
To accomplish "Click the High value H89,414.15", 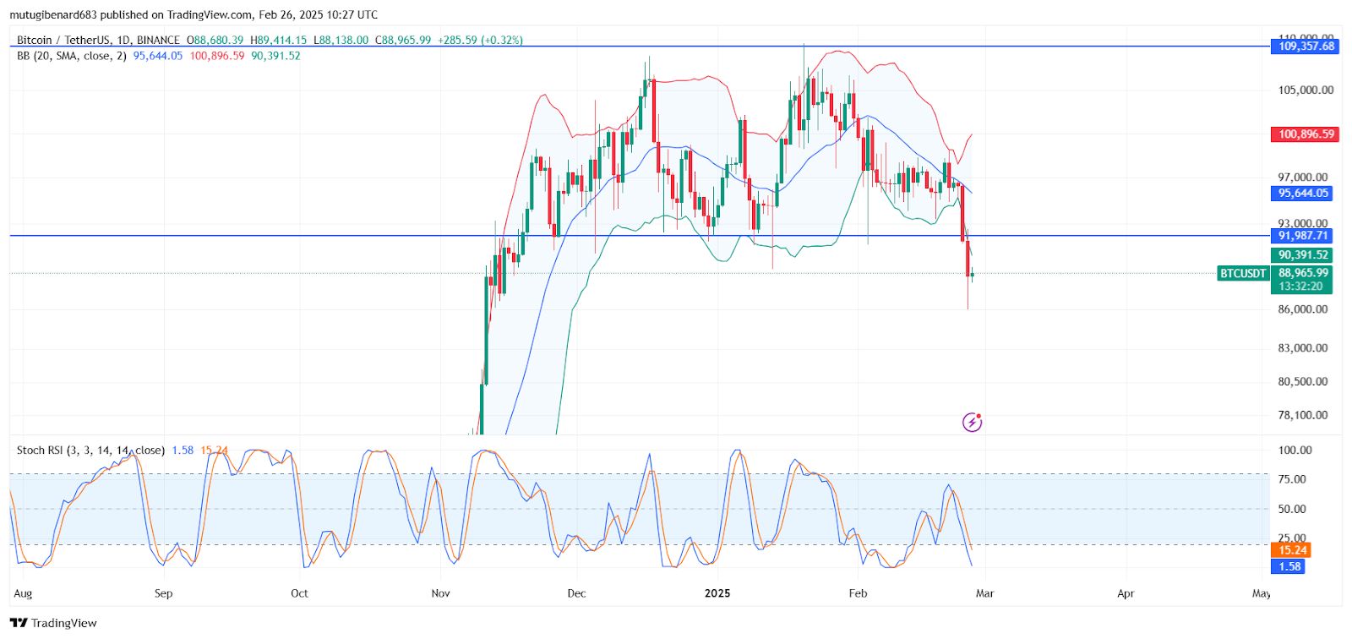I will click(279, 40).
